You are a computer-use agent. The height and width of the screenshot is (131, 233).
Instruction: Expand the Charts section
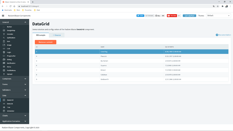[15, 115]
